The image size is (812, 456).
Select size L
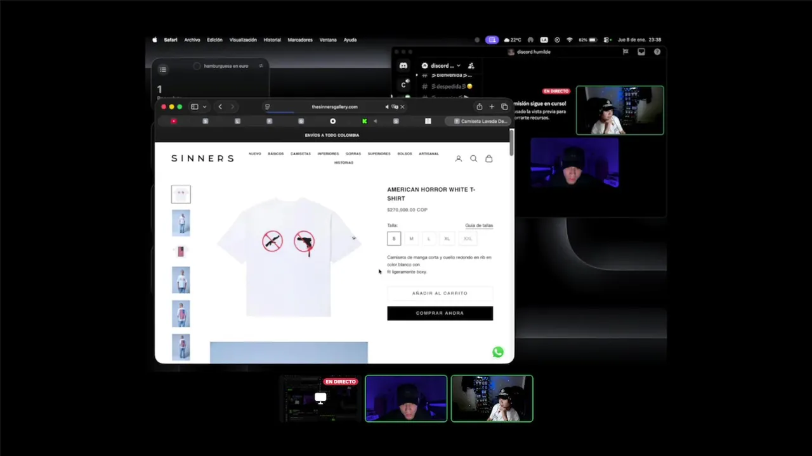pos(429,239)
